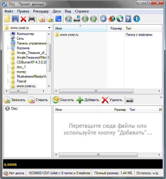
Task: Sort upper file list by Тип column
Action: point(143,28)
